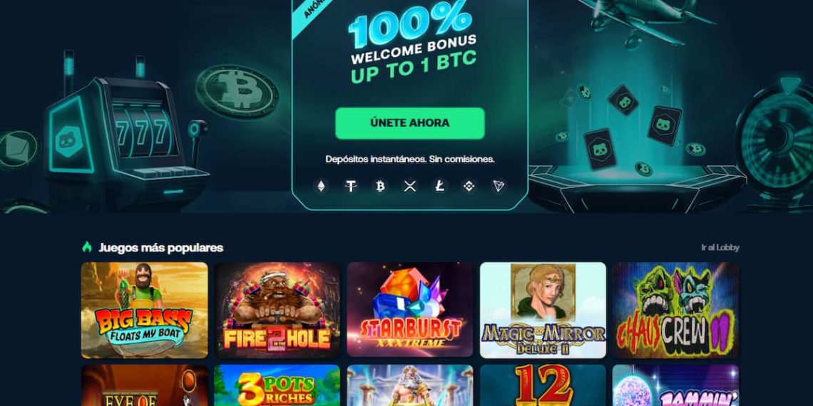Viewport: 813px width, 406px height.
Task: Select the Litecoin crypto icon
Action: (x=440, y=186)
